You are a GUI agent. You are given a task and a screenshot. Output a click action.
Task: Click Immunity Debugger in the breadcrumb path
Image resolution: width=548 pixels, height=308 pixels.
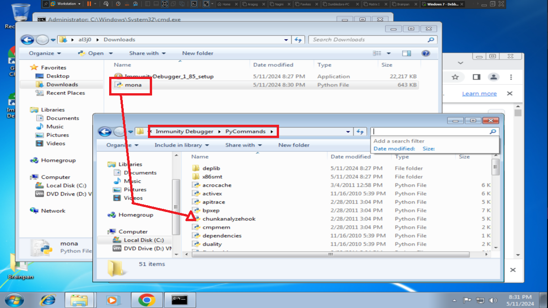(184, 132)
